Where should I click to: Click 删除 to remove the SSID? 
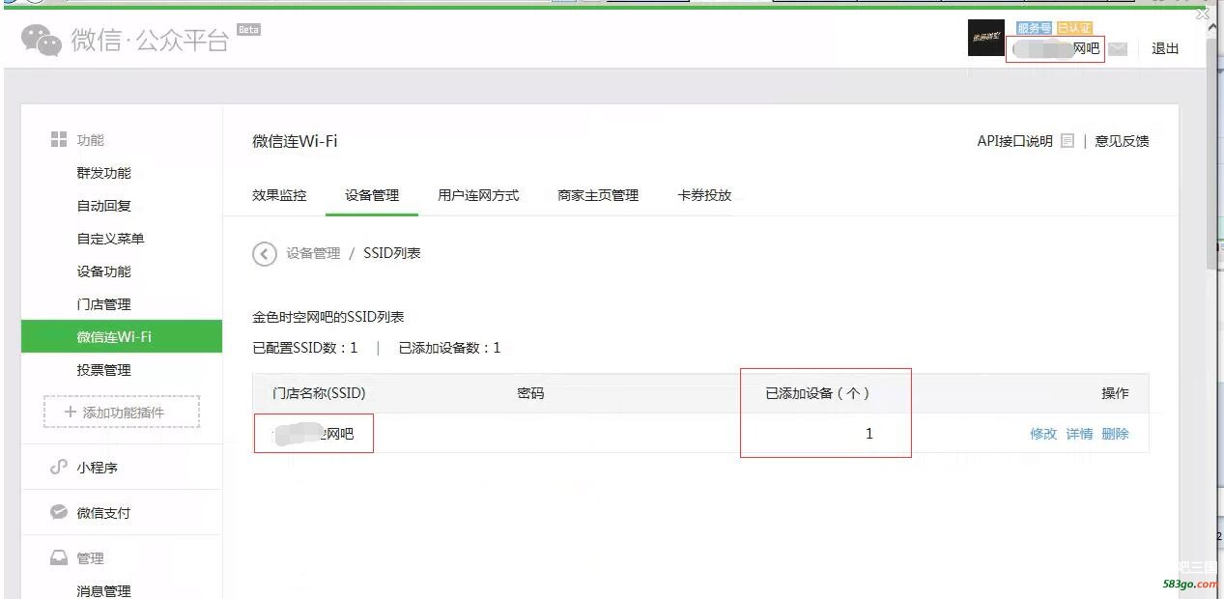[x=1115, y=434]
